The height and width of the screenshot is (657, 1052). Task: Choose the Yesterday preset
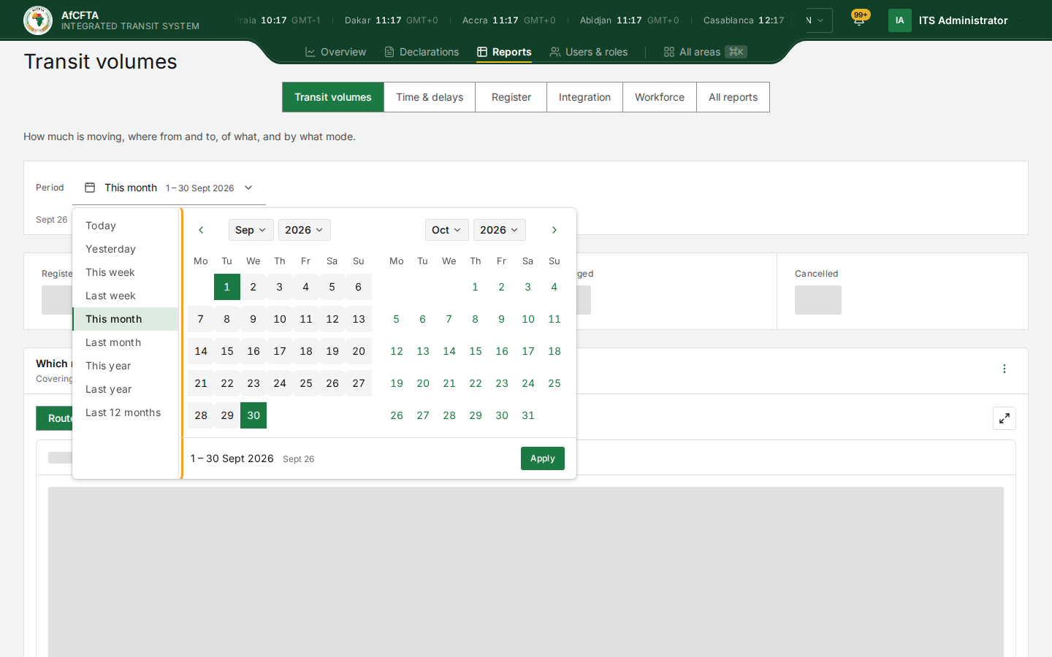[126, 249]
